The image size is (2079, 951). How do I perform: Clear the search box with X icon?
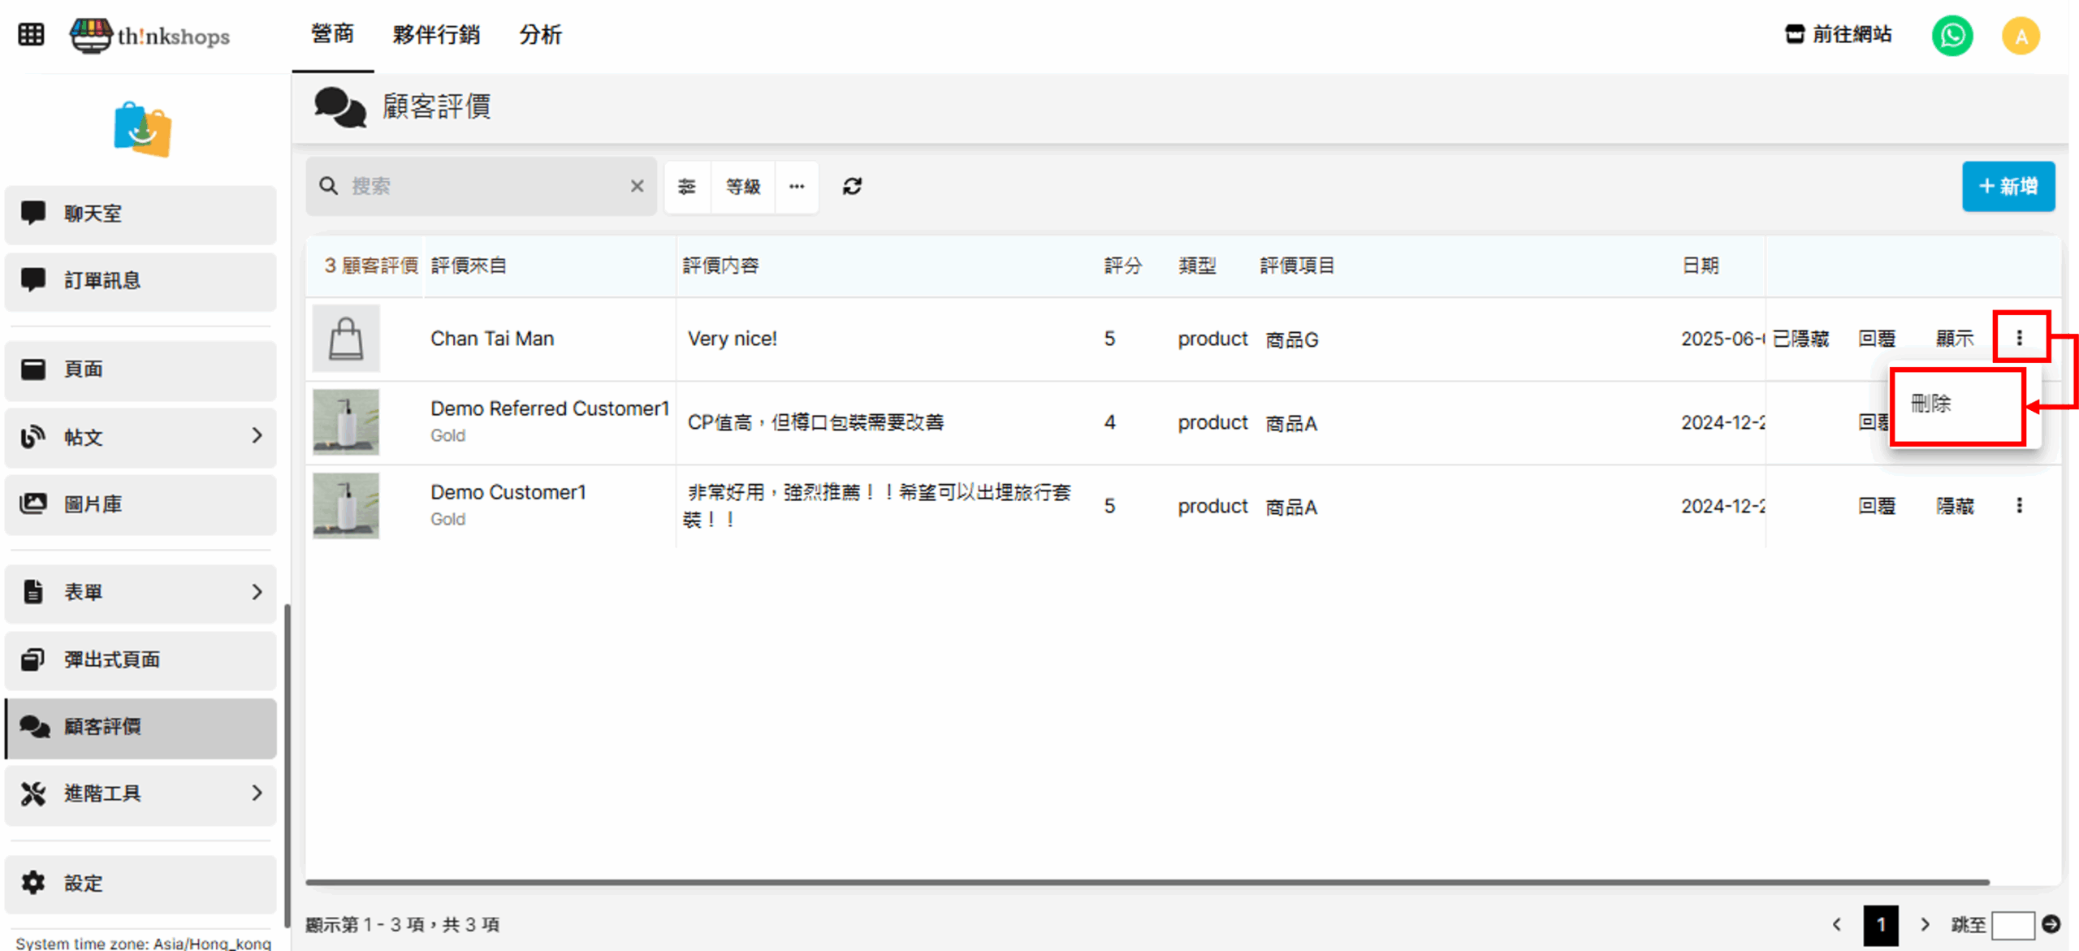pos(637,186)
